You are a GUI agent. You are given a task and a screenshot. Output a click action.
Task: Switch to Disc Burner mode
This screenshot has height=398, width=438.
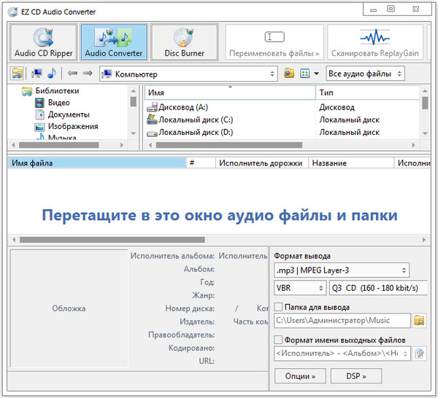[x=184, y=42]
